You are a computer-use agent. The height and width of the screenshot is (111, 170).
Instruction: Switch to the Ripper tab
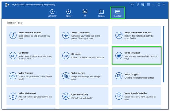click(68, 13)
